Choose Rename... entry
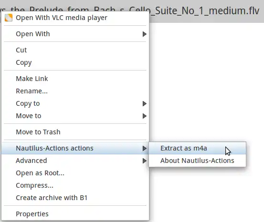This screenshot has height=222, width=264. (75, 91)
